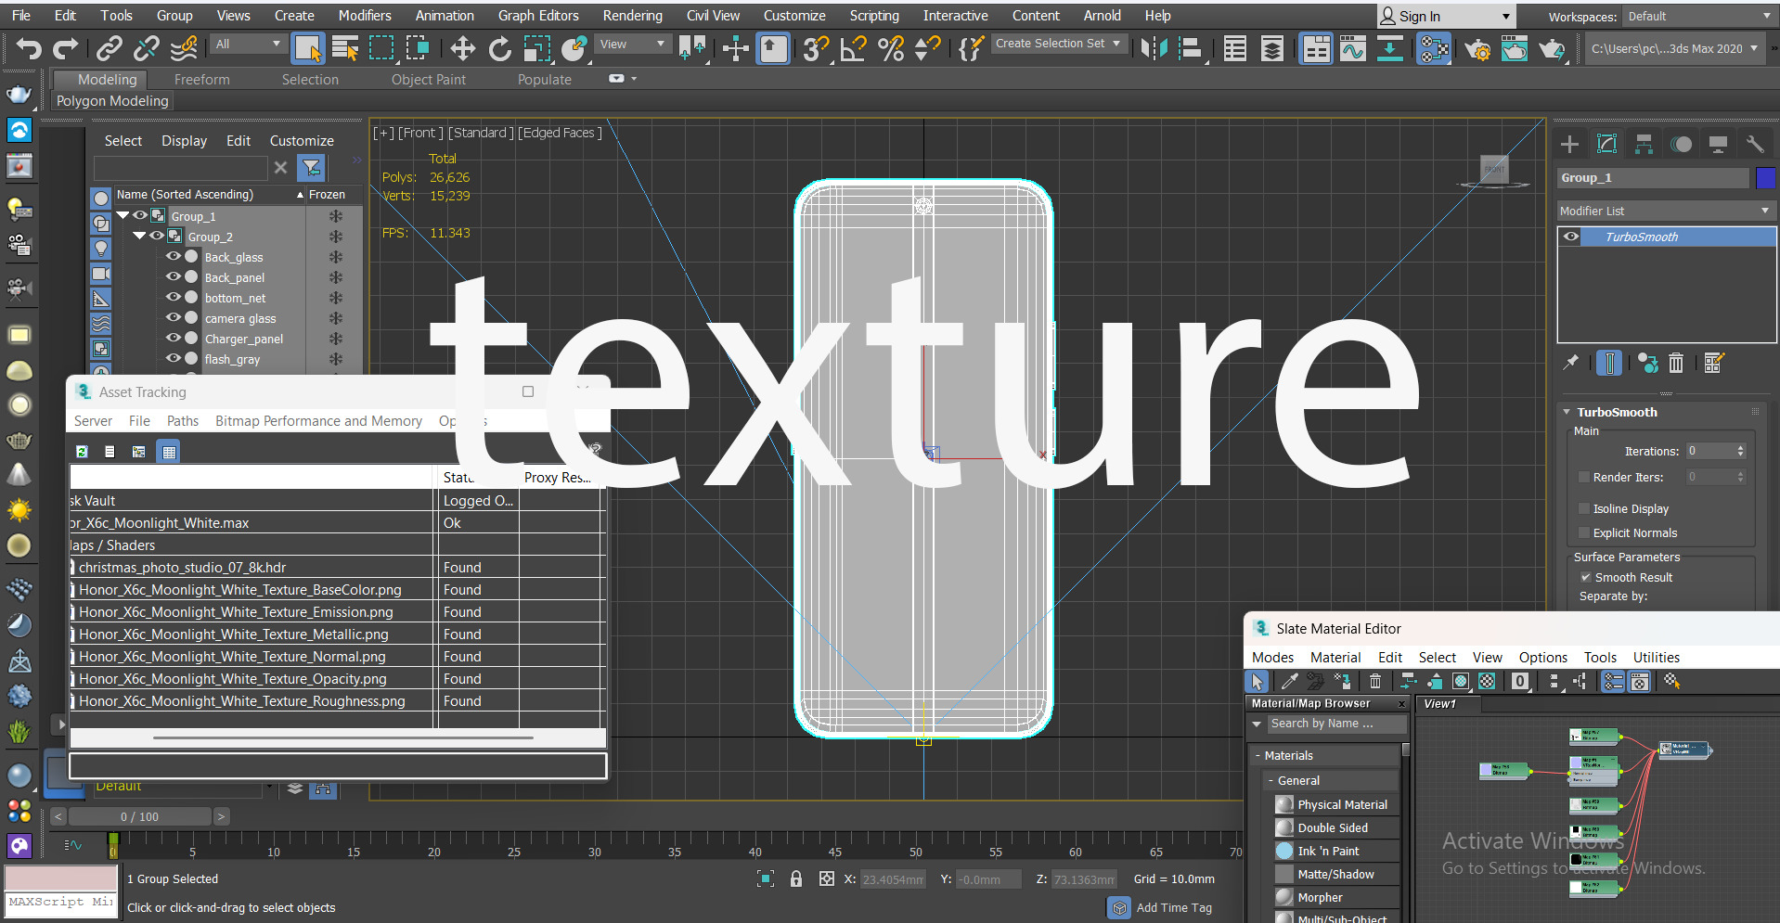Image resolution: width=1780 pixels, height=923 pixels.
Task: Activate the Select and Rotate tool
Action: (x=499, y=48)
